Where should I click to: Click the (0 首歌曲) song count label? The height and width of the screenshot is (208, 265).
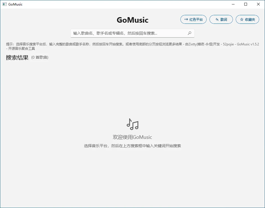tap(40, 58)
